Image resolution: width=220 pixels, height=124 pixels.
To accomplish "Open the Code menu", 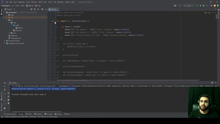I will coord(28,2).
